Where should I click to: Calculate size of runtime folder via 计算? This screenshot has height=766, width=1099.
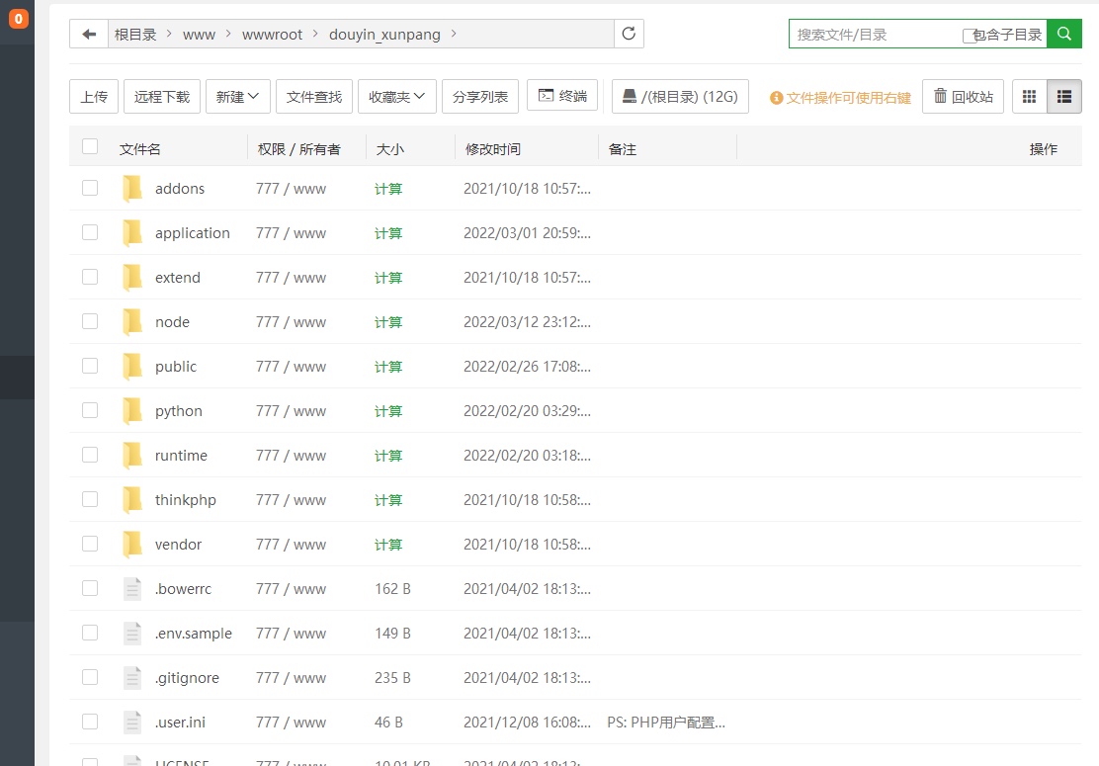click(388, 456)
